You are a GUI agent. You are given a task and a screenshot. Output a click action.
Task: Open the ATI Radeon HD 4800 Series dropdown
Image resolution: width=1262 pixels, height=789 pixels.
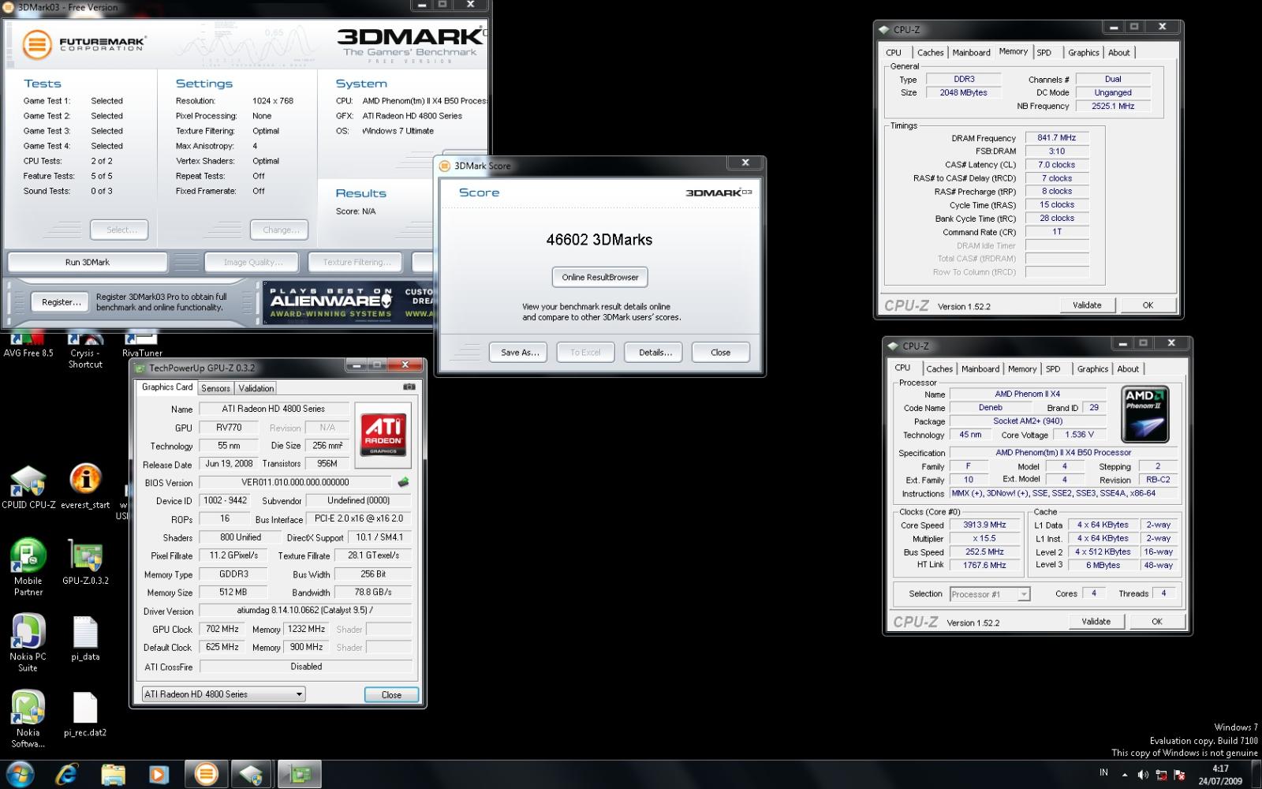(x=223, y=694)
